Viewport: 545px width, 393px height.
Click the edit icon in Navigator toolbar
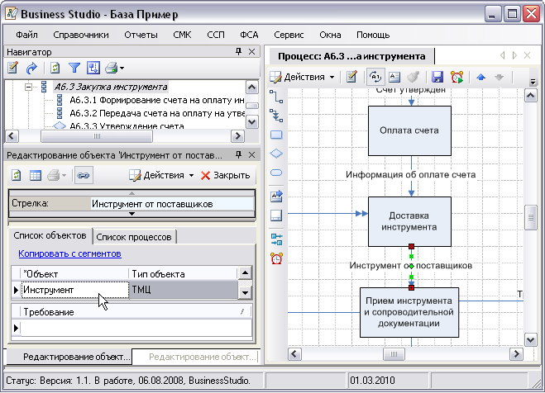click(x=13, y=68)
